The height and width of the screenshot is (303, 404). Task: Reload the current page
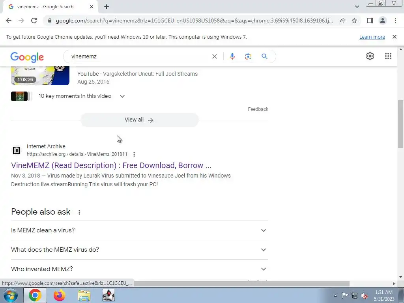tap(34, 21)
